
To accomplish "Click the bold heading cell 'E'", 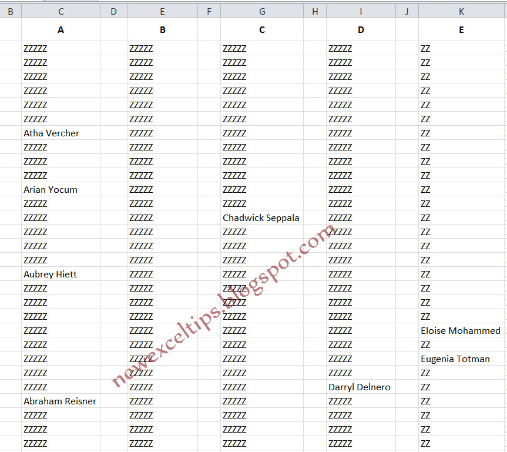I will [461, 30].
